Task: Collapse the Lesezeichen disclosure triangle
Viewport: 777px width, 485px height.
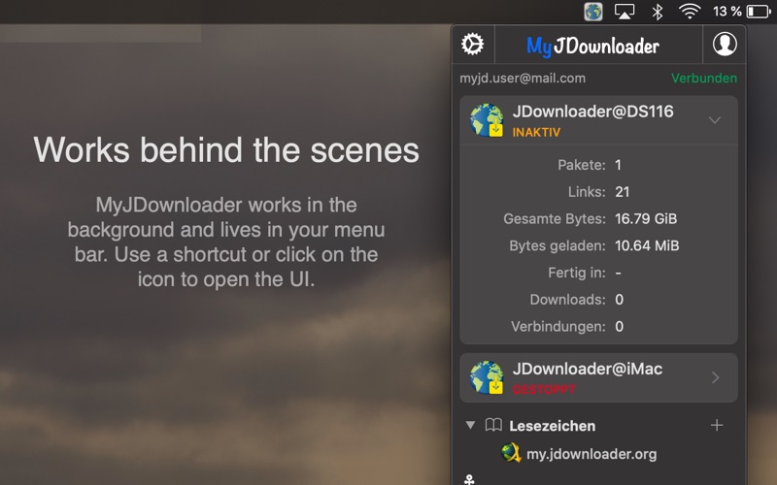Action: 471,425
